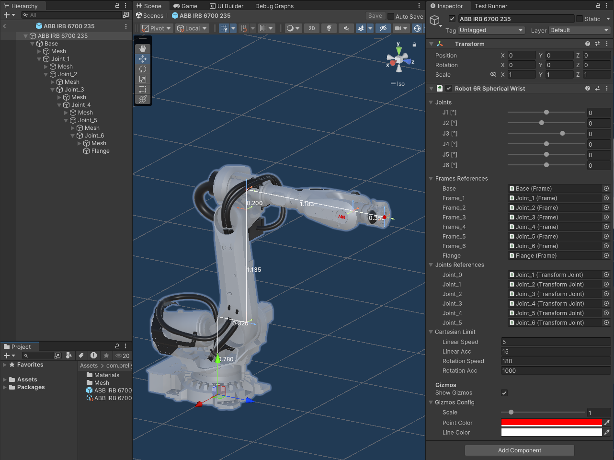Open the Tag Untagged dropdown
The image size is (614, 460).
point(491,30)
